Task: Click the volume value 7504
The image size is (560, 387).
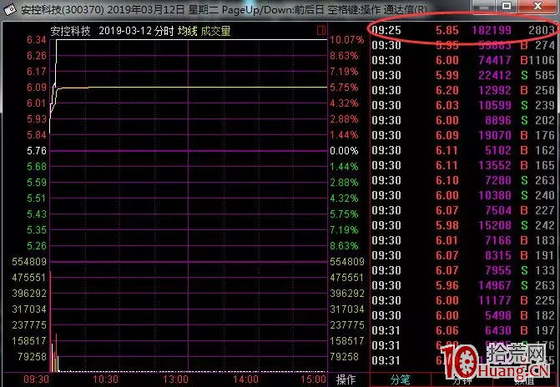Action: 498,210
